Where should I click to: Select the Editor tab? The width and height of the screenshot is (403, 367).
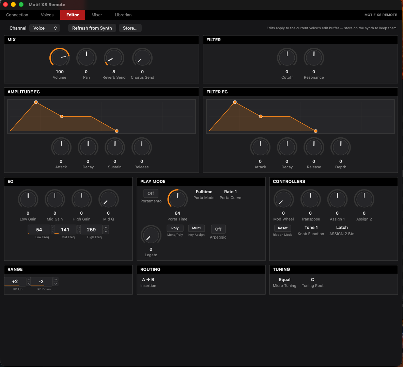(73, 15)
